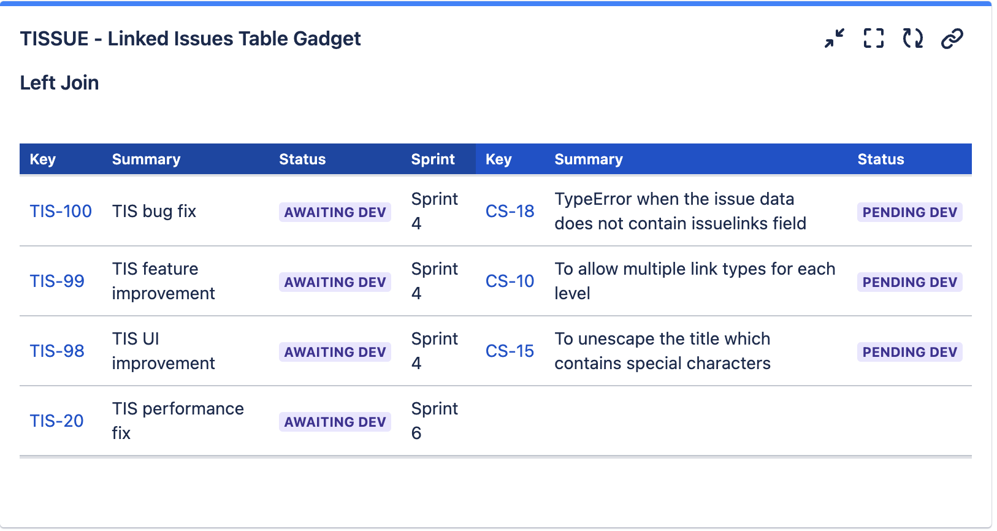Screen dimensions: 997x531
Task: Click the linked issues Summary column header
Action: pyautogui.click(x=589, y=159)
